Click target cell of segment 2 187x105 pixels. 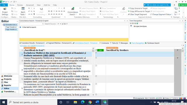pyautogui.click(x=140, y=54)
